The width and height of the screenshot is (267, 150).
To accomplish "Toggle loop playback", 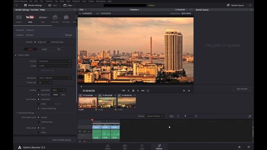I will (148, 91).
